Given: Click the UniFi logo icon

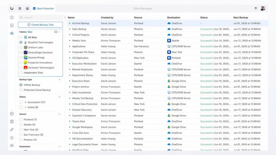Looking at the screenshot, I should click(12, 9).
